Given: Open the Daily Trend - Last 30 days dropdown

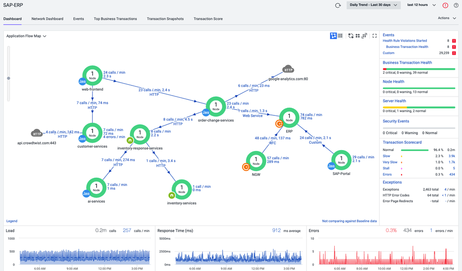Looking at the screenshot, I should pos(373,5).
